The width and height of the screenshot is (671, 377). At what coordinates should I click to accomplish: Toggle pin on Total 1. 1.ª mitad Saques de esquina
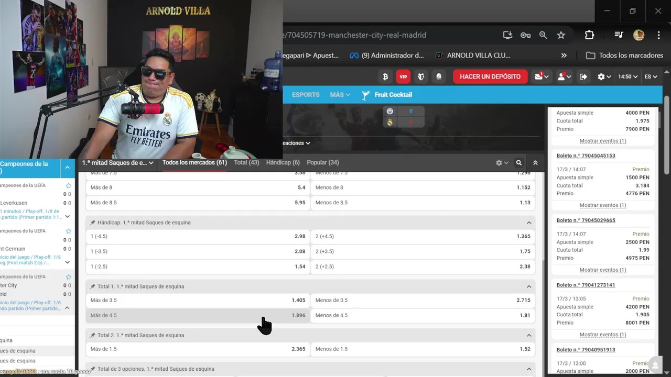pos(93,286)
